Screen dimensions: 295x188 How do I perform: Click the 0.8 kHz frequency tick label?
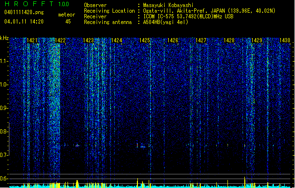coord(4,132)
